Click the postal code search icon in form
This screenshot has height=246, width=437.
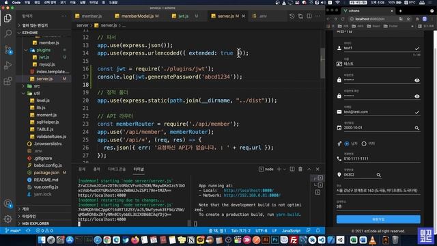378,175
